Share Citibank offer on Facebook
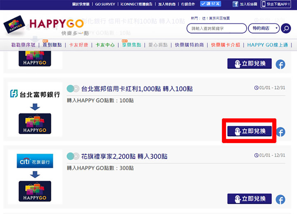 (280, 199)
